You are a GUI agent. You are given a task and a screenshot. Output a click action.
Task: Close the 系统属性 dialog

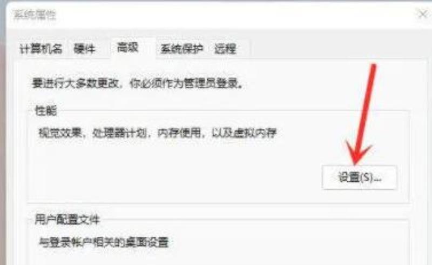pyautogui.click(x=423, y=14)
